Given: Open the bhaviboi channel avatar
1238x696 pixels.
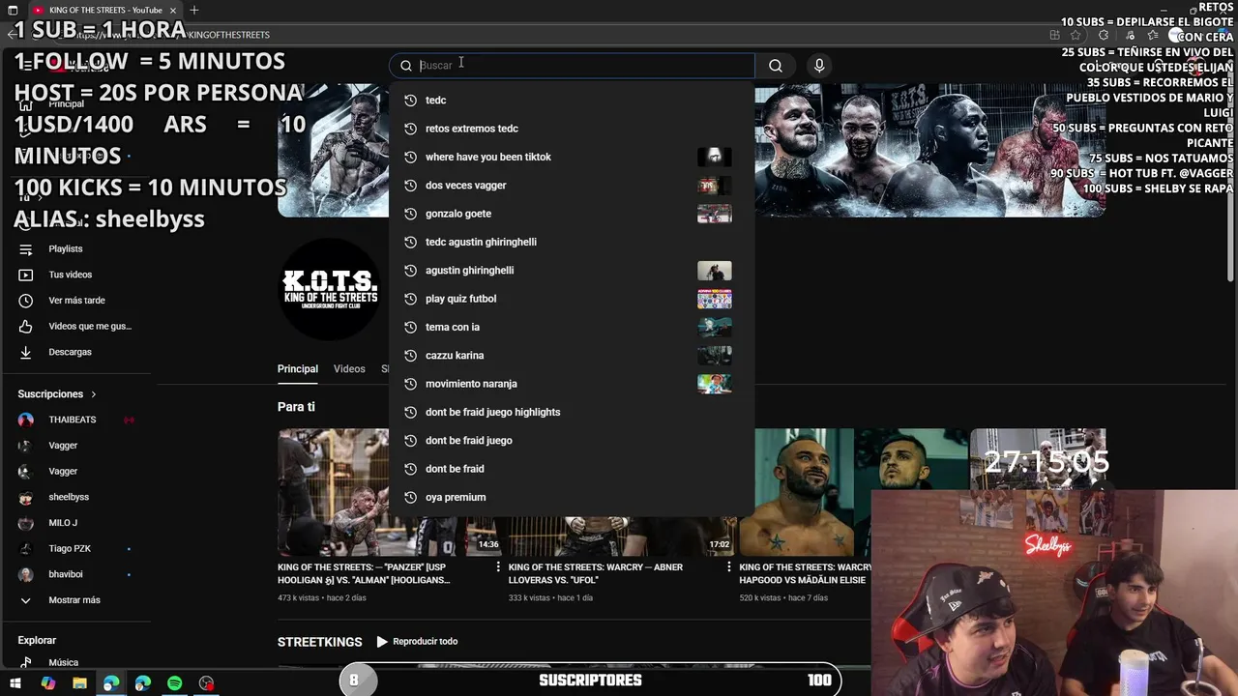Looking at the screenshot, I should 26,574.
